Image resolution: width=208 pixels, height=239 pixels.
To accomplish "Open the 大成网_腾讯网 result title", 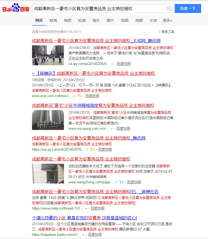I will (96, 41).
